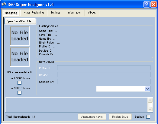Screen dimensions: 158x124
Task: Click the help question mark button
Action: 147,5
